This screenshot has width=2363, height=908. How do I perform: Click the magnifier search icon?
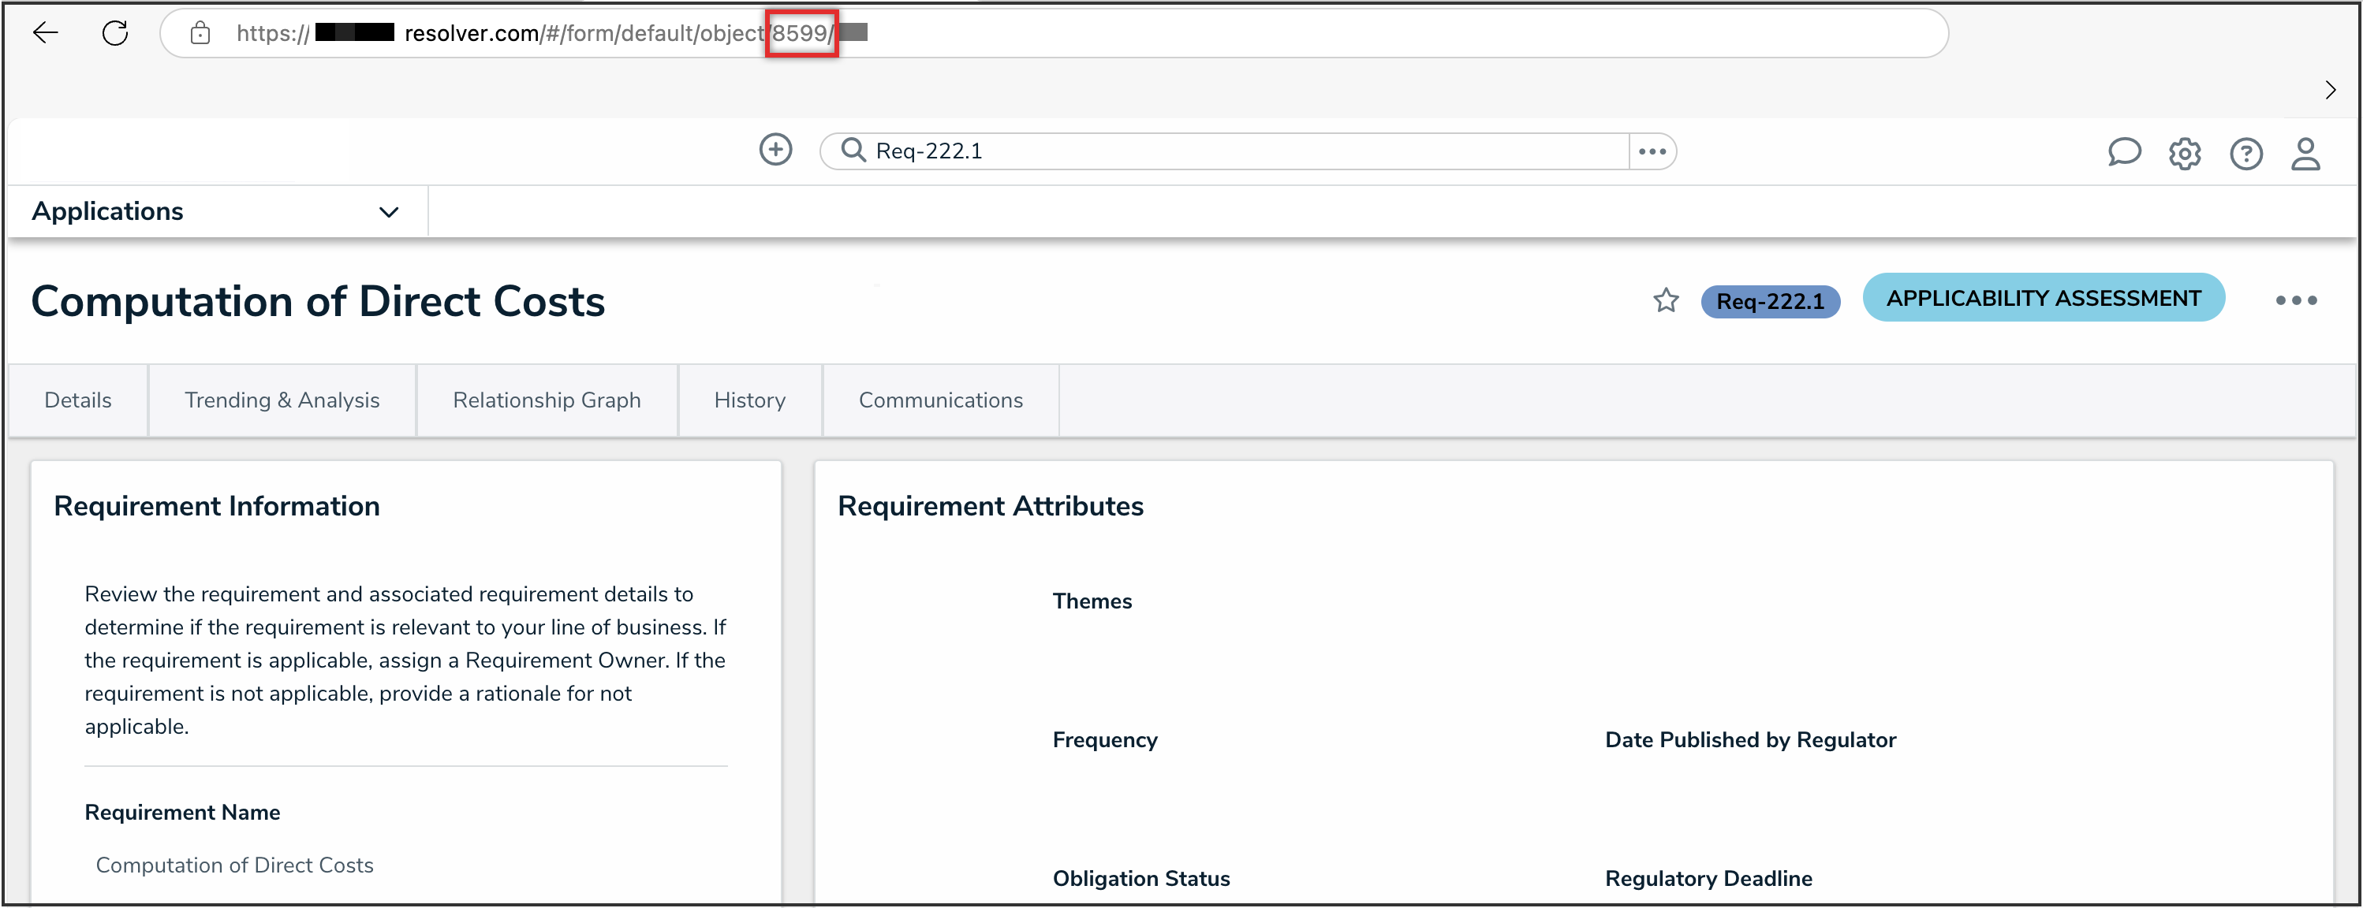click(853, 151)
